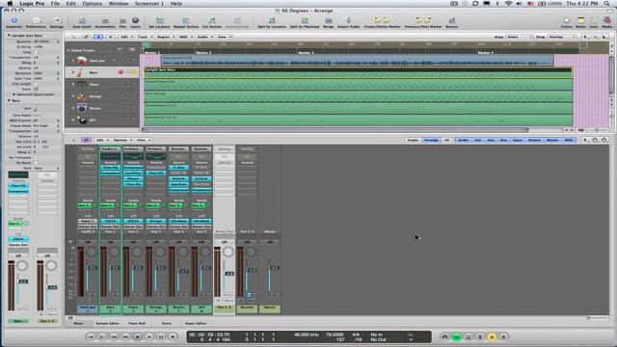Select the All mixer view button
The height and width of the screenshot is (347, 617).
click(446, 140)
